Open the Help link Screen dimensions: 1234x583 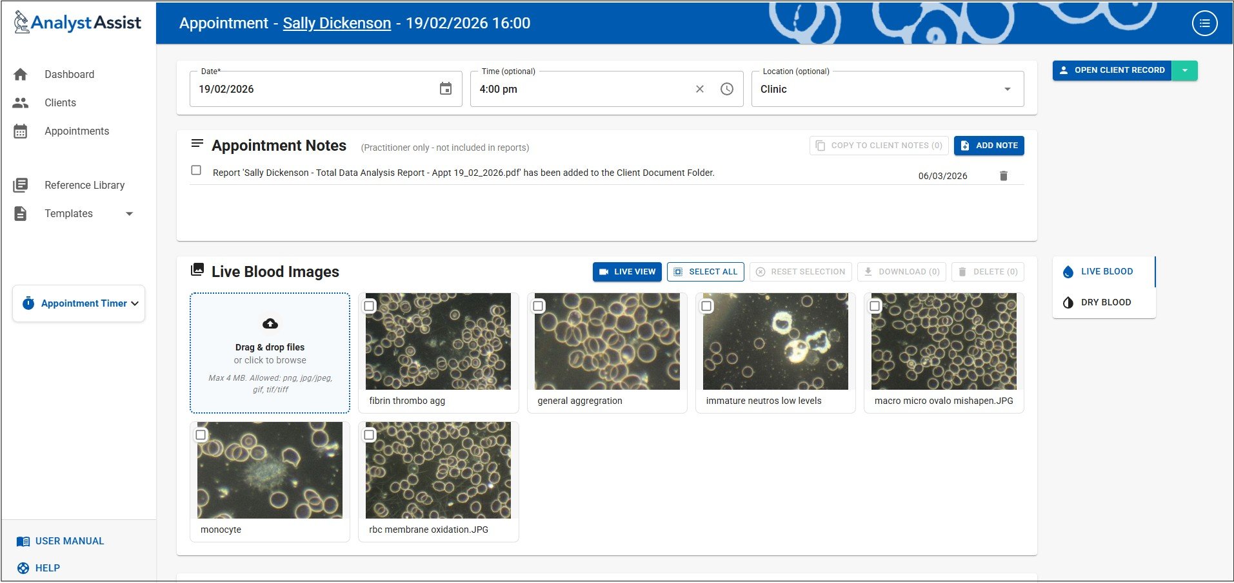coord(48,568)
